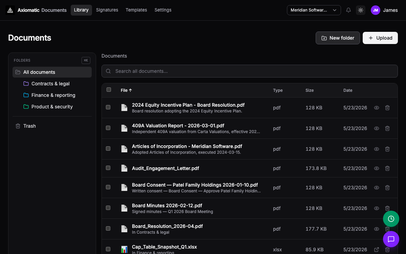Open Cap_Table_Snapshot_Q1 external link icon

(x=377, y=250)
